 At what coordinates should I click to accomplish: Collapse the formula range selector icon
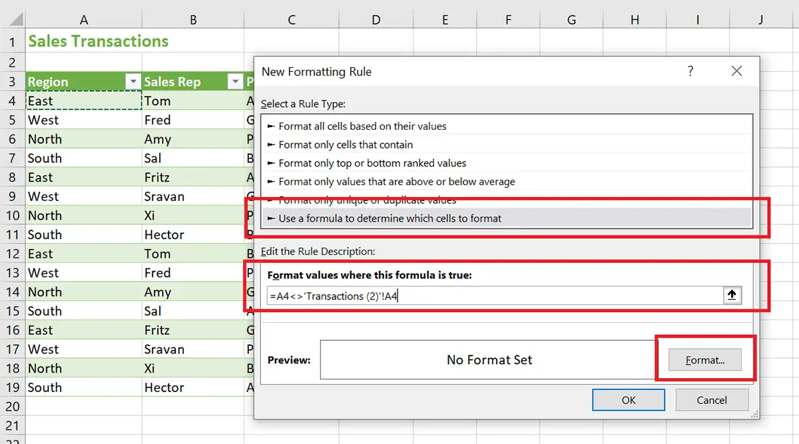732,296
